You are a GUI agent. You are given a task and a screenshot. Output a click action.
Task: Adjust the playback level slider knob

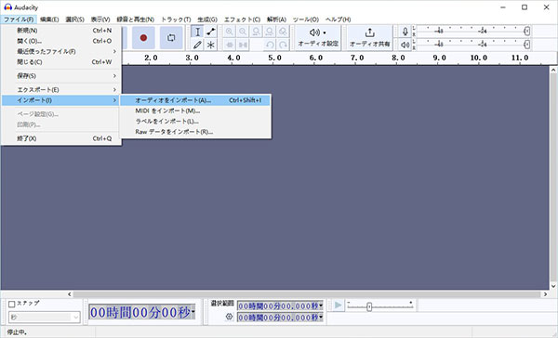tap(527, 45)
